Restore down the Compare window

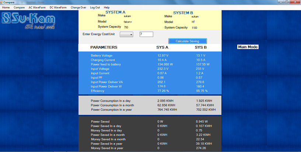tap(287, 2)
